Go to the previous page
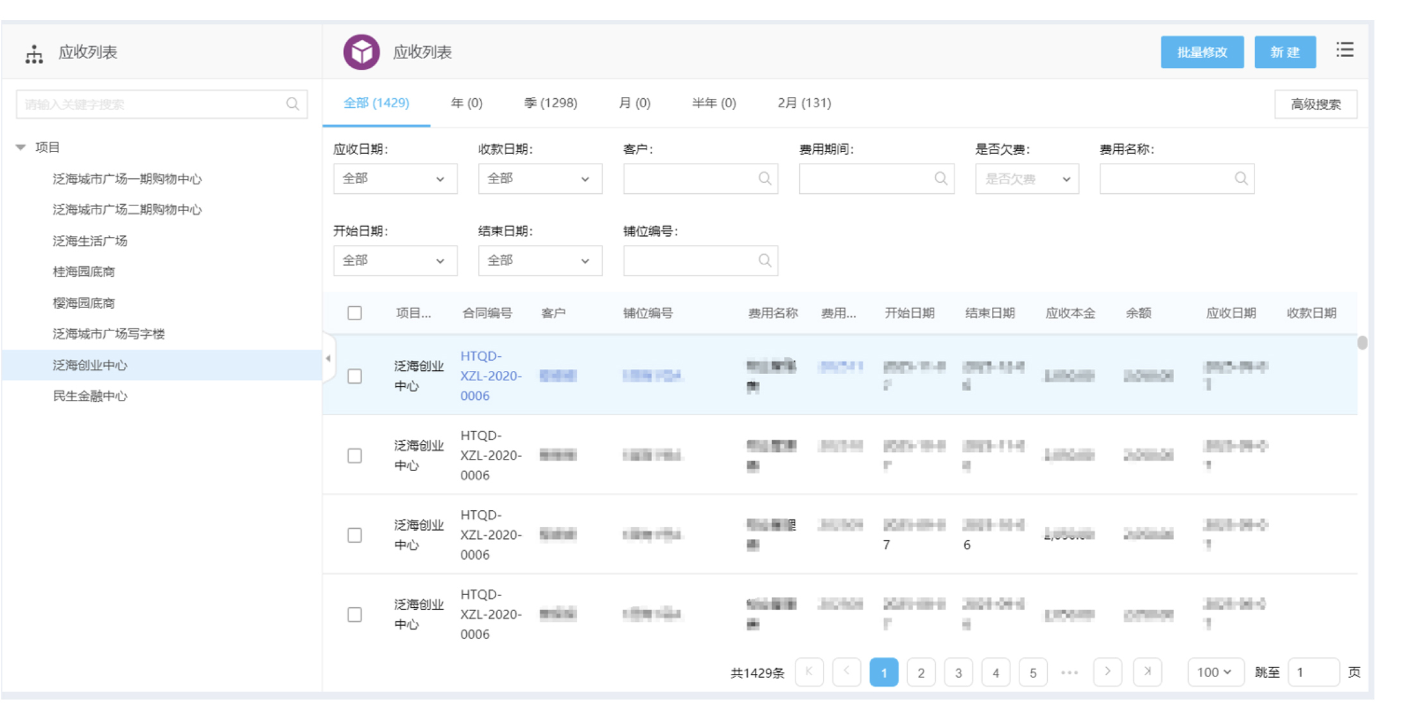1420x722 pixels. 846,672
